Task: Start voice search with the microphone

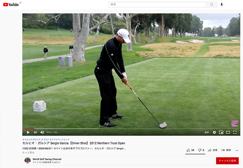Action: [x=222, y=5]
